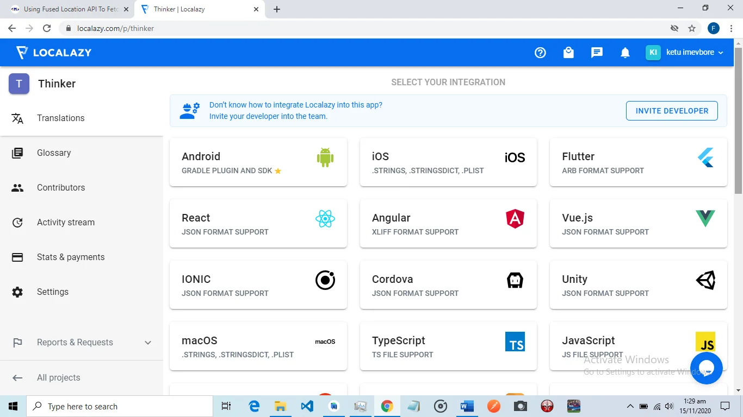Click the Windows Start button
The image size is (743, 417).
[x=13, y=406]
